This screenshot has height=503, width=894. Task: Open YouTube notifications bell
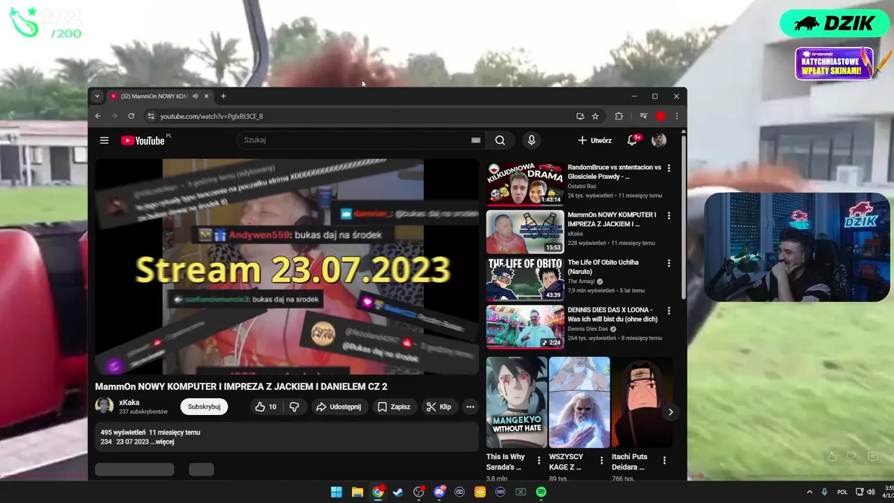[x=632, y=140]
